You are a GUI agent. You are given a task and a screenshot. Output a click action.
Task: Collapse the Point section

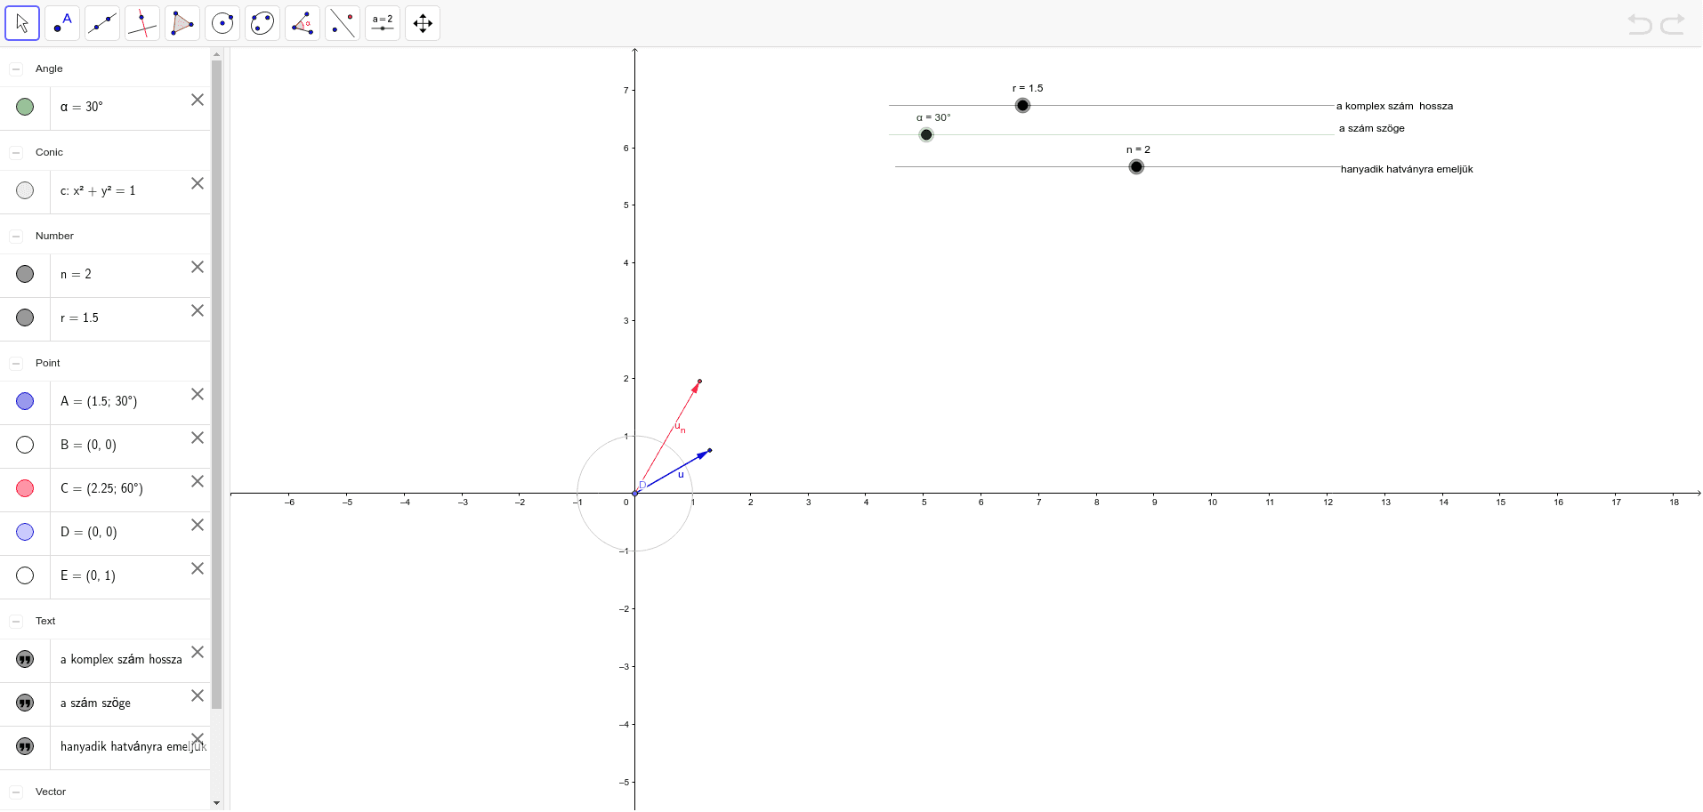(x=14, y=362)
